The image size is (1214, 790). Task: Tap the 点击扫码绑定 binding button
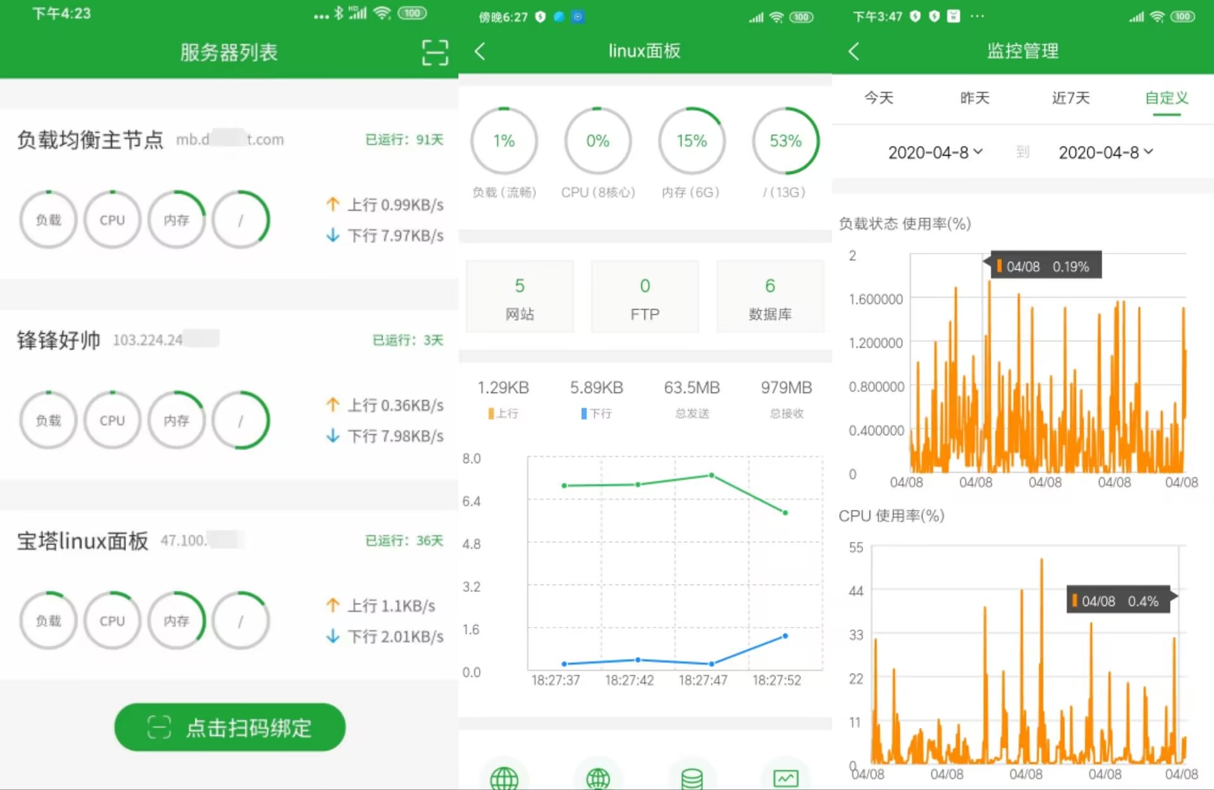tap(230, 727)
